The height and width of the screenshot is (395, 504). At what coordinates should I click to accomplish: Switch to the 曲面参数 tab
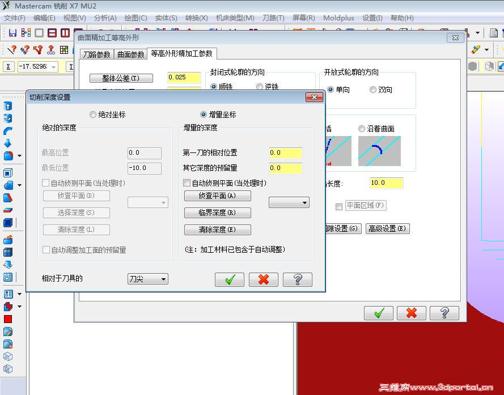click(130, 54)
